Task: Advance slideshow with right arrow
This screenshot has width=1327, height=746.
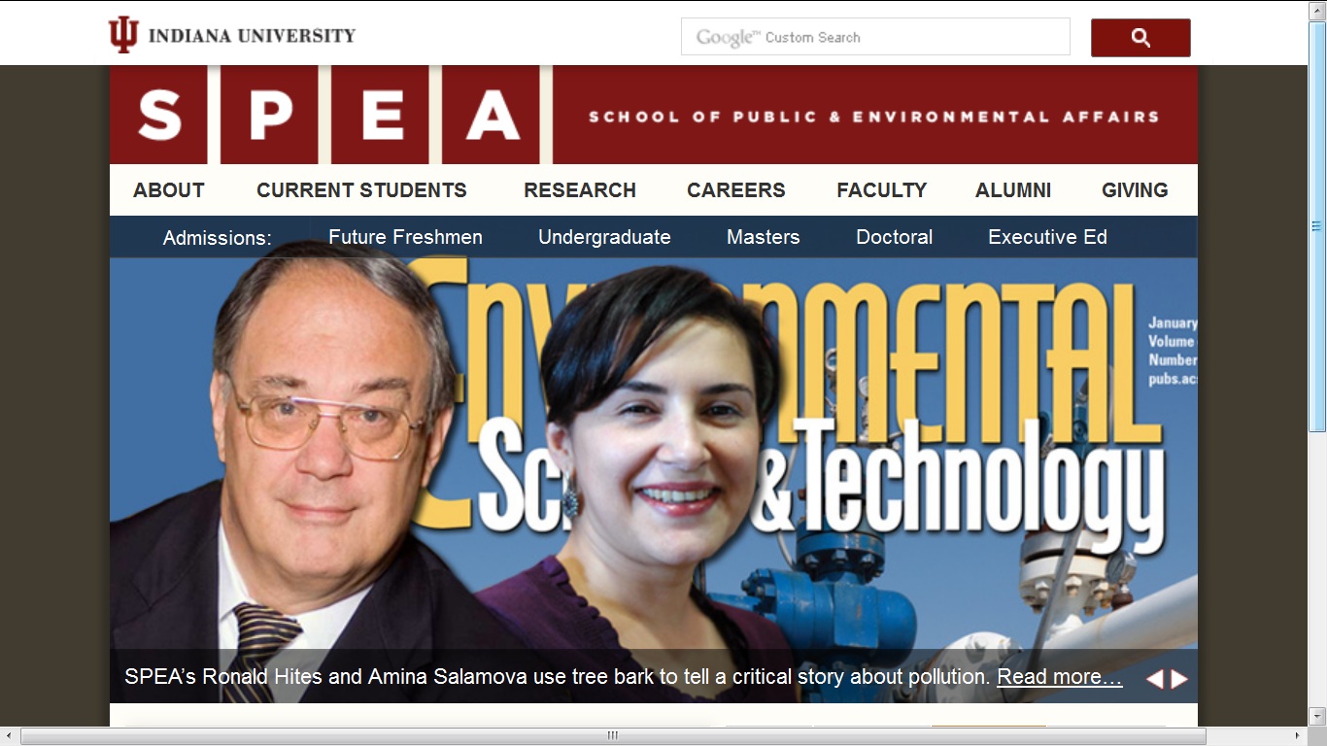Action: (x=1179, y=679)
